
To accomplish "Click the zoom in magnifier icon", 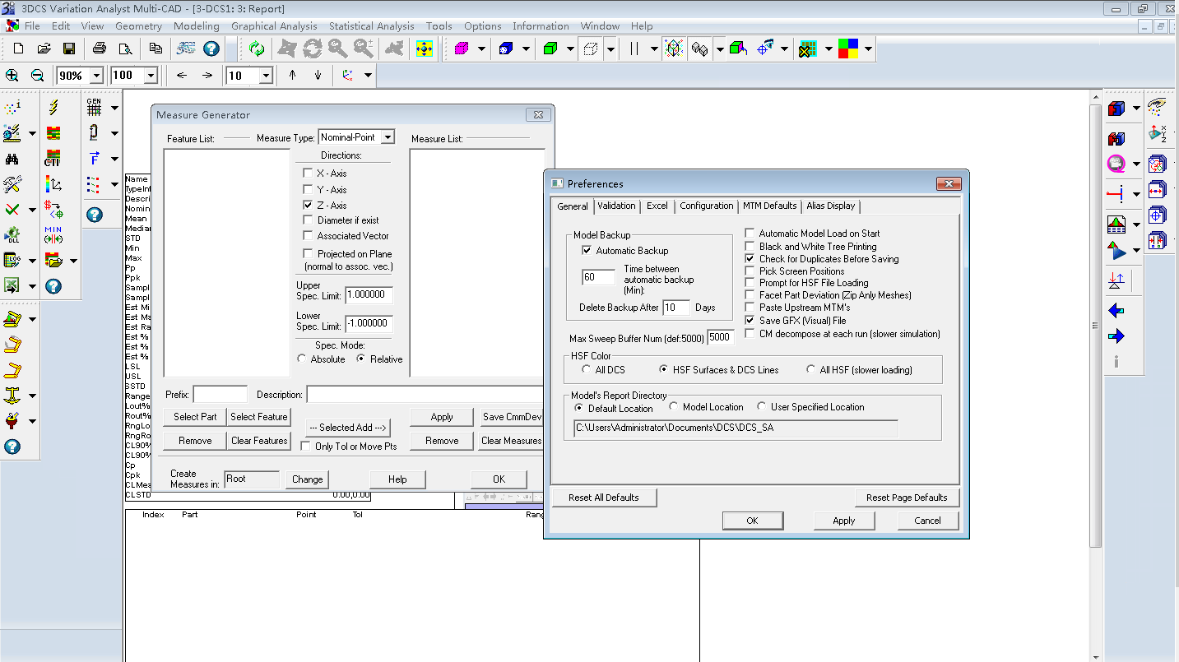I will [x=12, y=76].
